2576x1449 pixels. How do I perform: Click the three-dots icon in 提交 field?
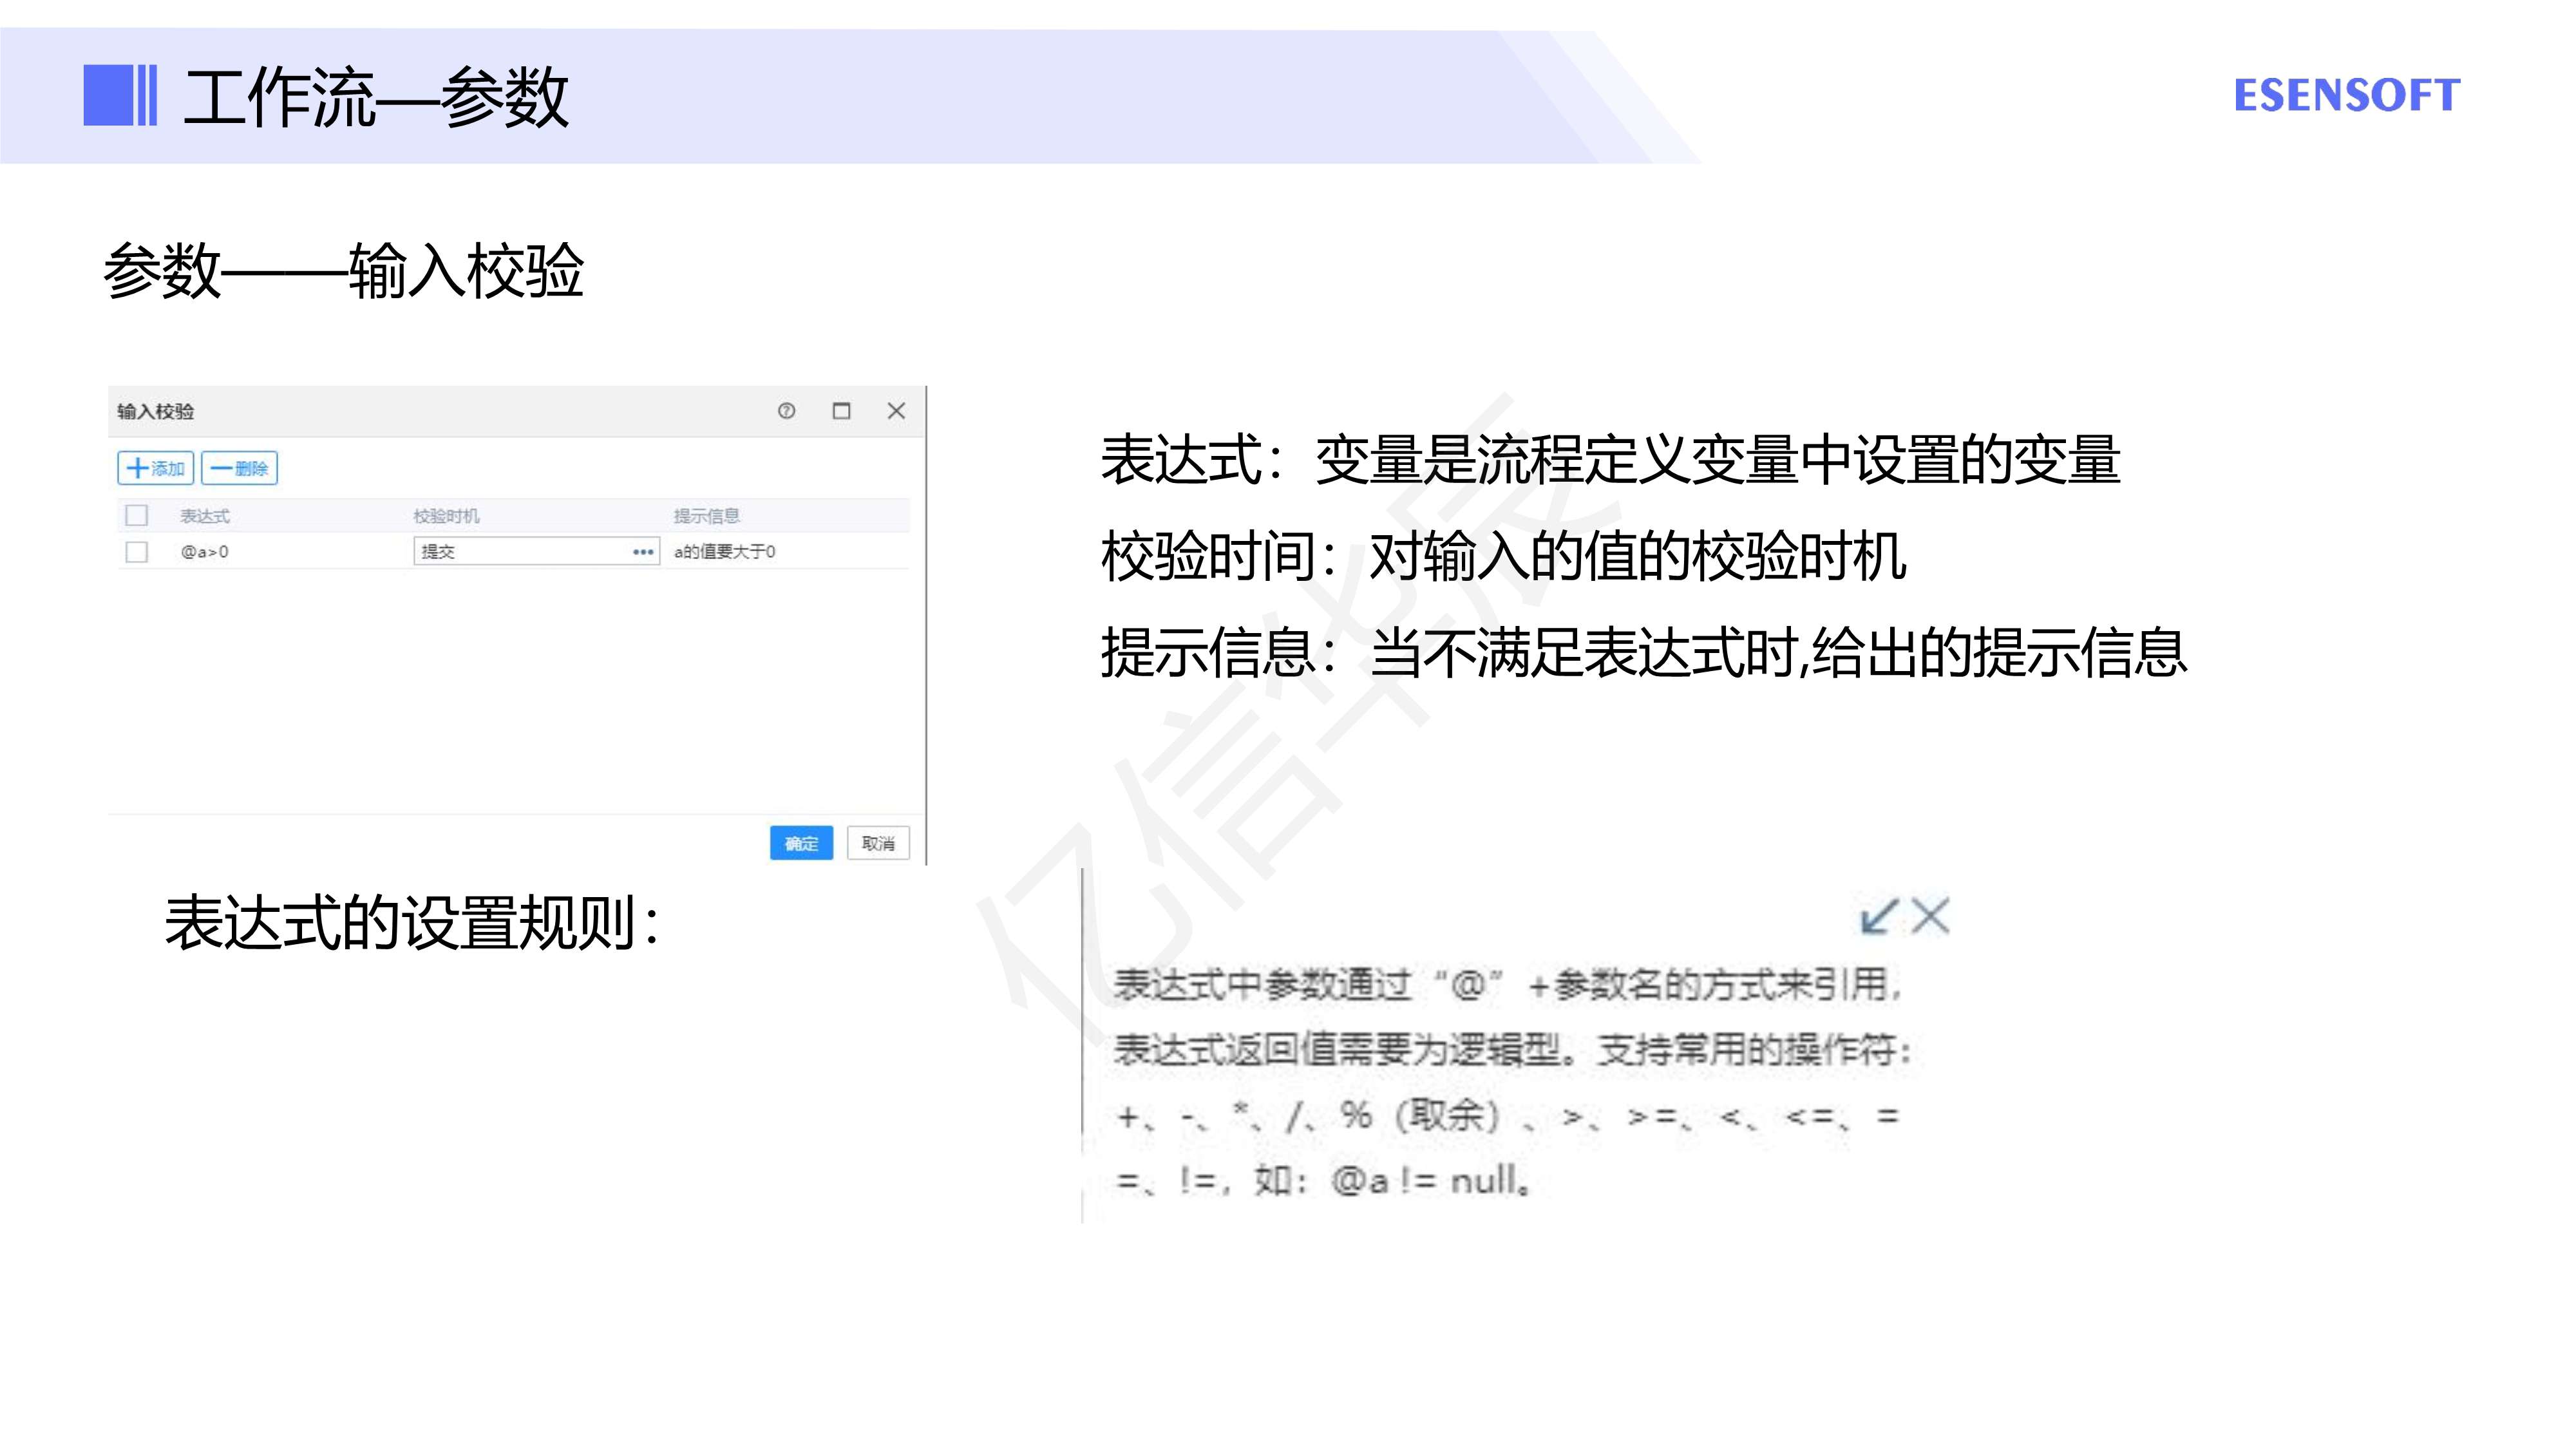pyautogui.click(x=643, y=552)
